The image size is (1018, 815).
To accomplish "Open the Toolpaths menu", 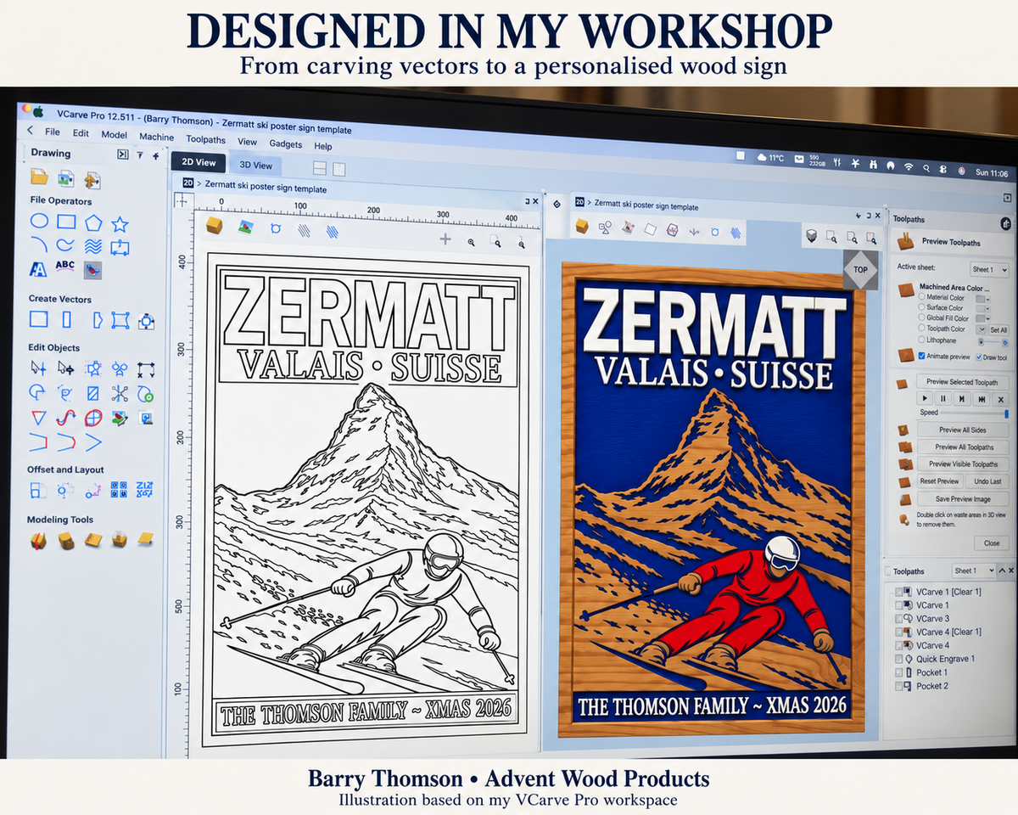I will coord(206,139).
